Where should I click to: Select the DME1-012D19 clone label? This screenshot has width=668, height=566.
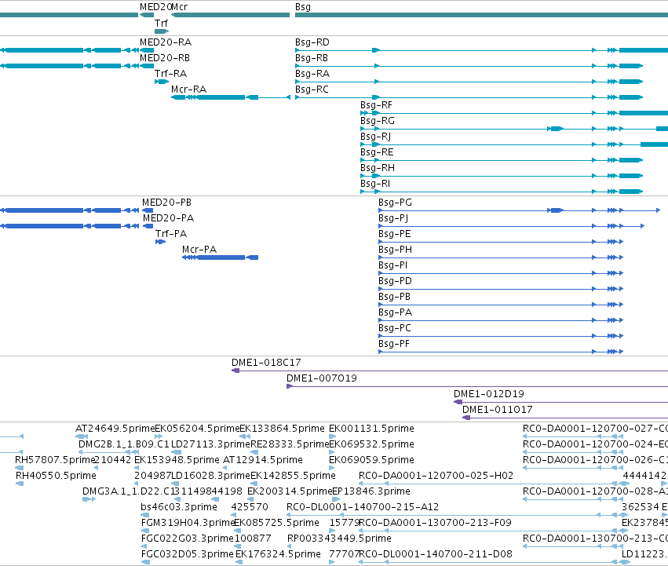489,394
